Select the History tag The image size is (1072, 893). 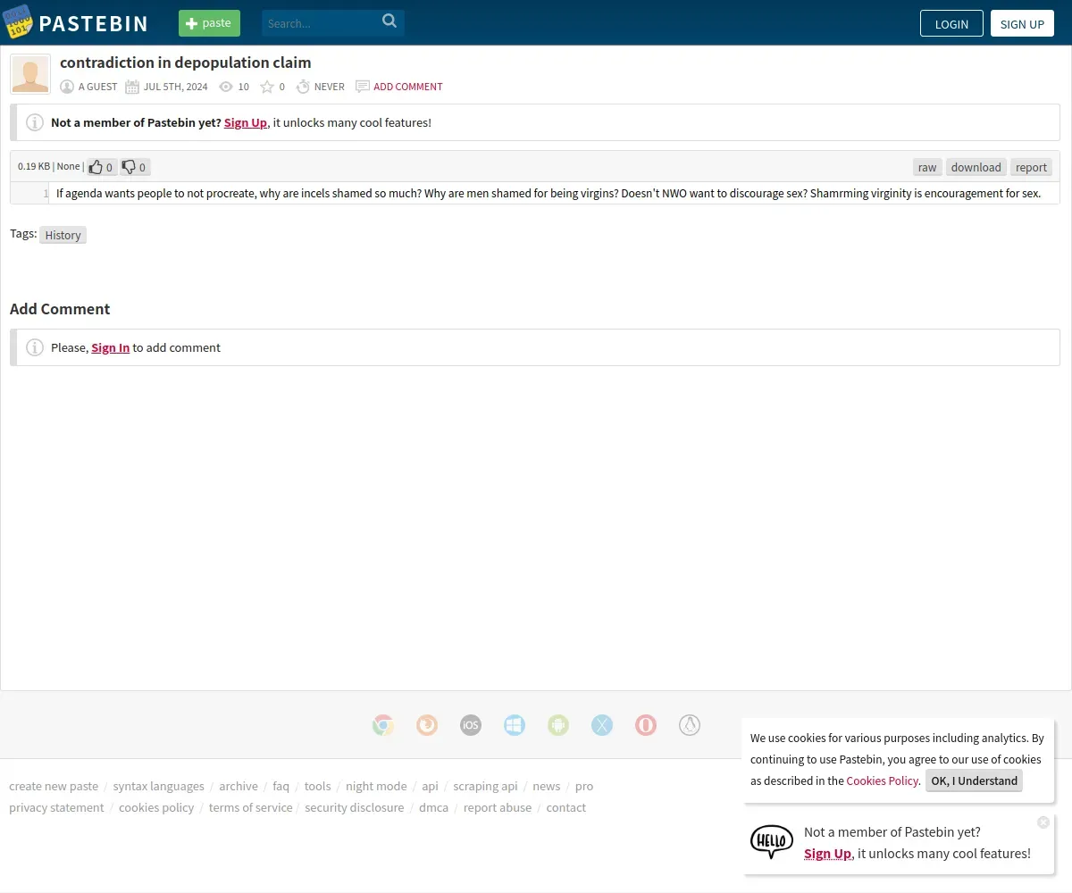click(x=63, y=235)
